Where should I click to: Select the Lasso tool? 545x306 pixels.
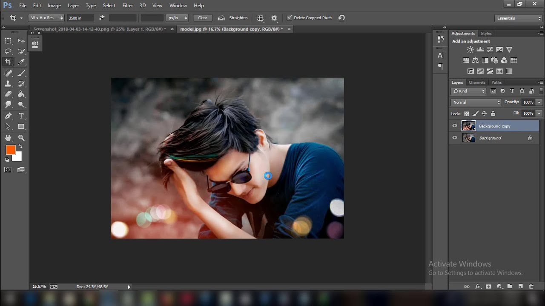pyautogui.click(x=8, y=51)
